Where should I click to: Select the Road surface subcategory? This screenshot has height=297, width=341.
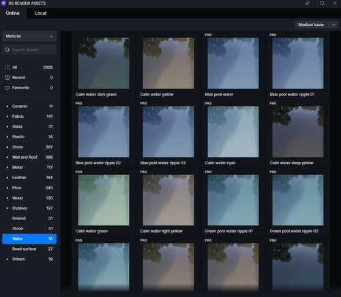pyautogui.click(x=29, y=249)
